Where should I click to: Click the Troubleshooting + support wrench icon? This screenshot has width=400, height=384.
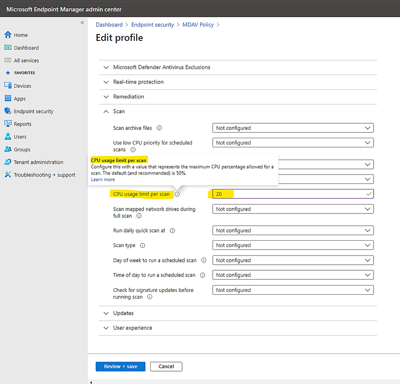(8, 175)
